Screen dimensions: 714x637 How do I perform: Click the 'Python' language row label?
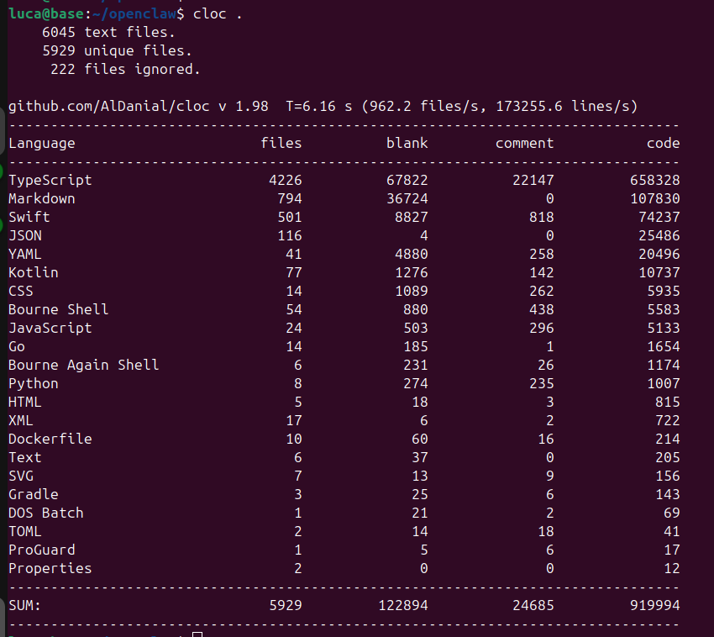click(x=34, y=384)
